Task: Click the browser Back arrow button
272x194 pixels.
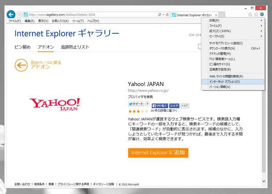Action: 11,14
